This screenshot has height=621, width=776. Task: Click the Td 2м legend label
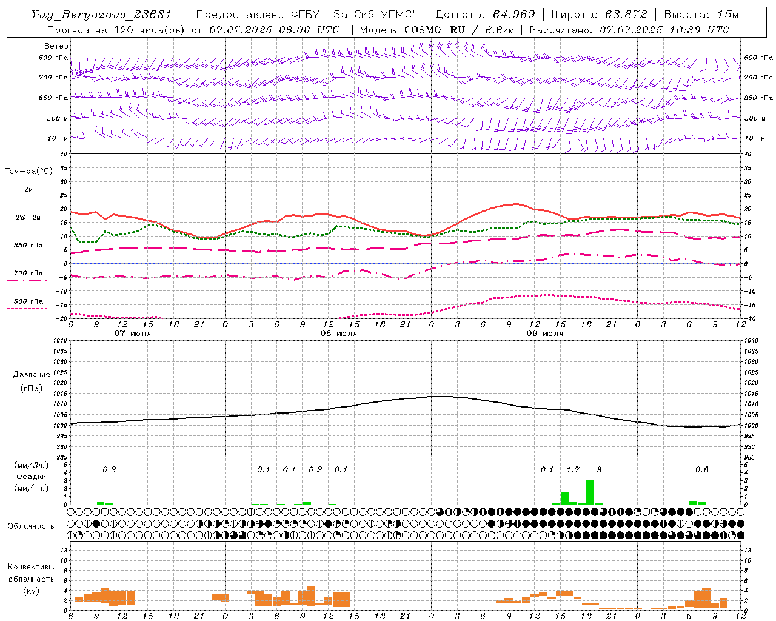tap(28, 217)
